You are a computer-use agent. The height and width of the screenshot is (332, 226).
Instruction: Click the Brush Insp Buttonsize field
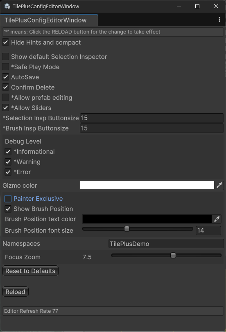(151, 128)
